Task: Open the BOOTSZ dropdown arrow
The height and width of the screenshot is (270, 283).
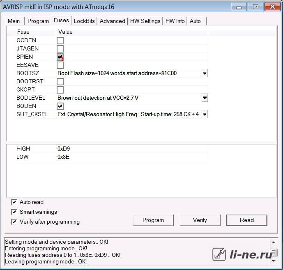Action: 205,73
